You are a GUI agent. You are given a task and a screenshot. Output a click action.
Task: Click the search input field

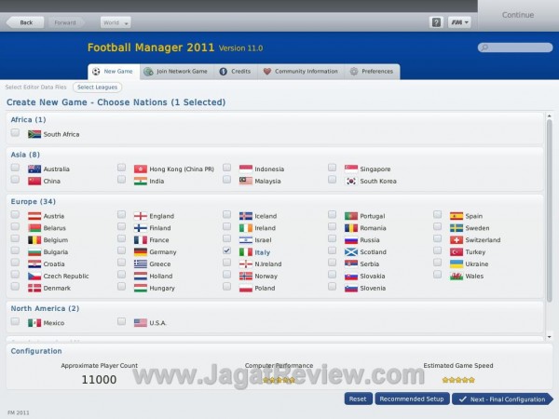click(515, 47)
